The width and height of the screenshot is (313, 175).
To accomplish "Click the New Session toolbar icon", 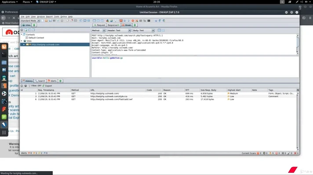I will (42, 21).
